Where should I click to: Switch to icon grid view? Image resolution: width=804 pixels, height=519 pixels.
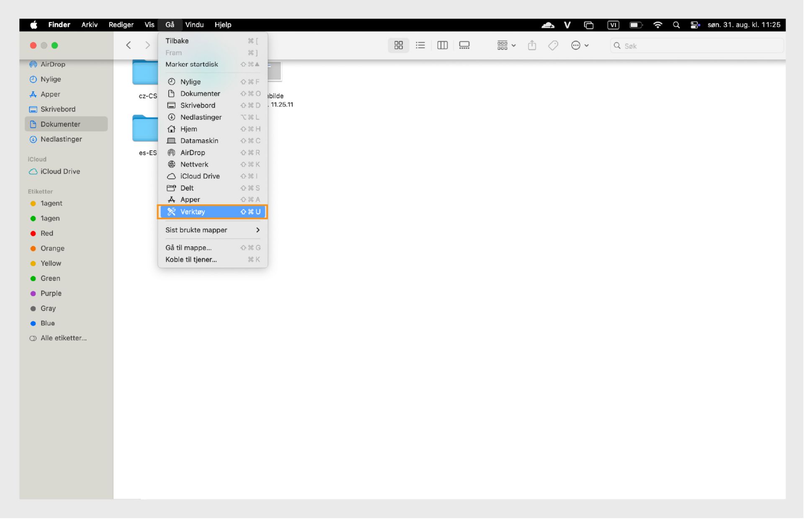pyautogui.click(x=398, y=46)
